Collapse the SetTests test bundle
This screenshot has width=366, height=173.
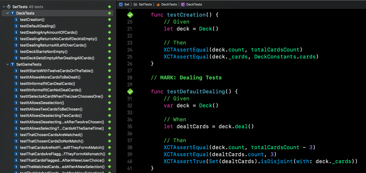pos(3,7)
